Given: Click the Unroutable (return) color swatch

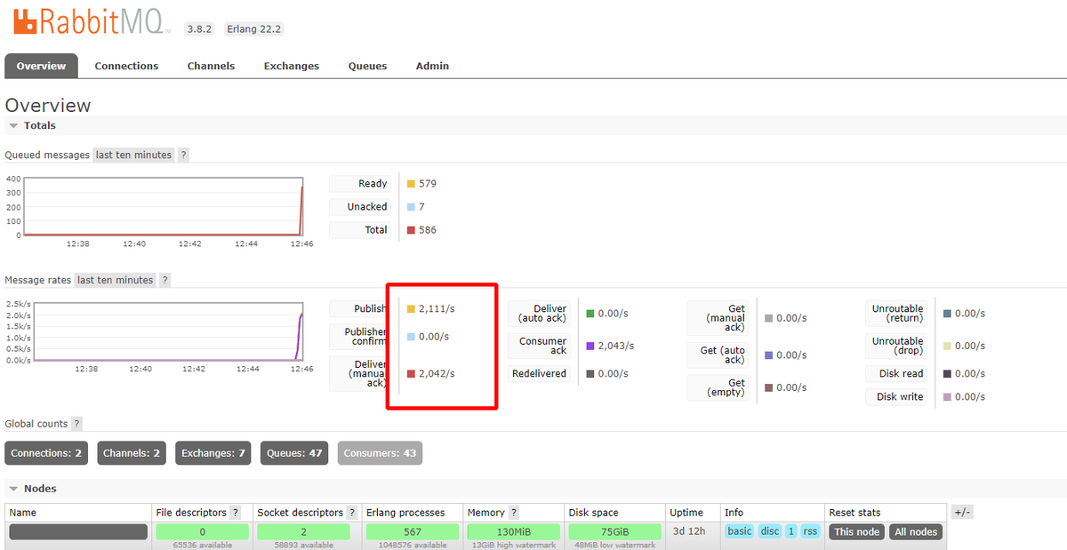Looking at the screenshot, I should click(x=947, y=314).
